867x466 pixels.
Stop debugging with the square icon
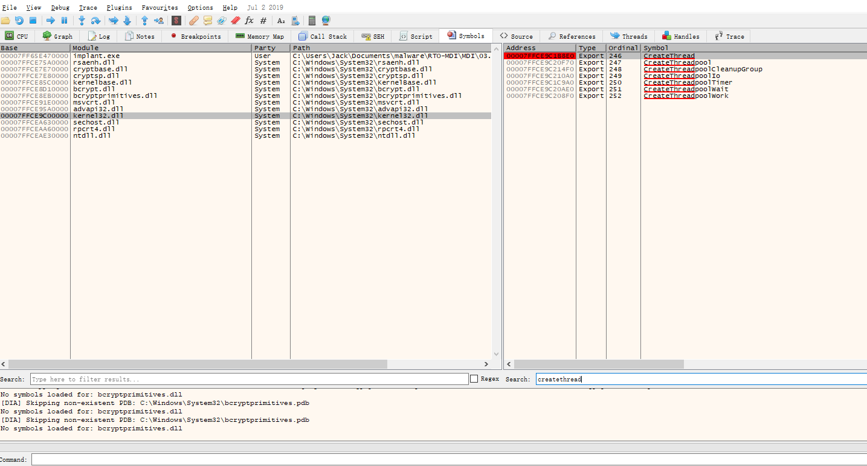33,21
